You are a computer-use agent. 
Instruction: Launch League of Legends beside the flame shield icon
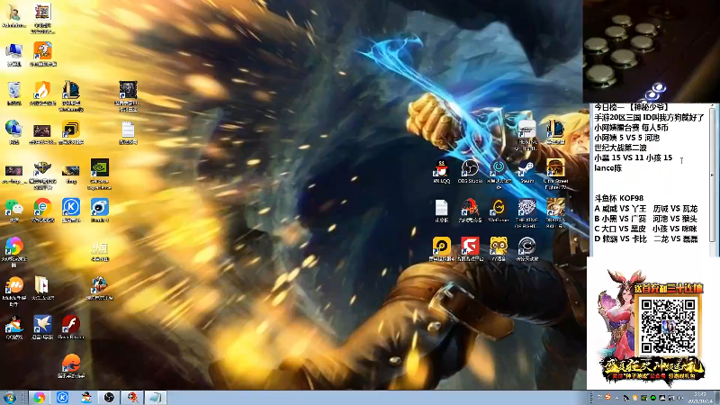71,95
